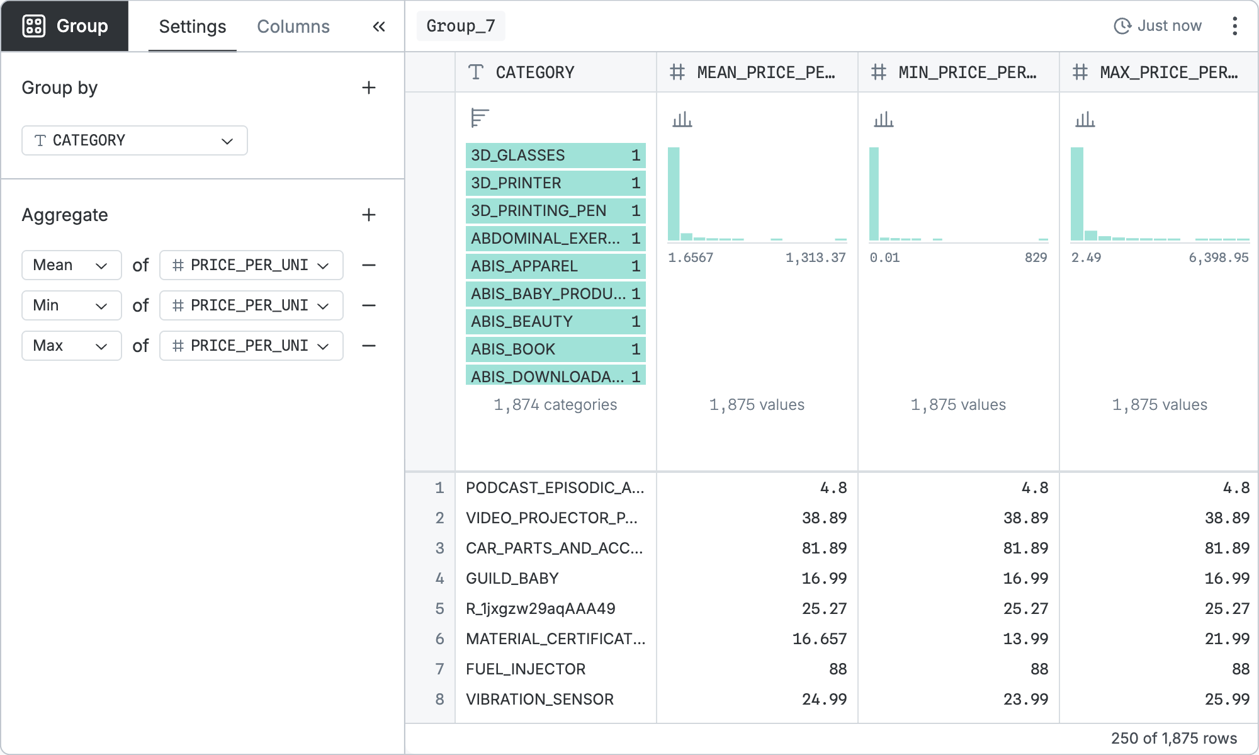1259x755 pixels.
Task: Switch to the Settings tab
Action: 192,26
